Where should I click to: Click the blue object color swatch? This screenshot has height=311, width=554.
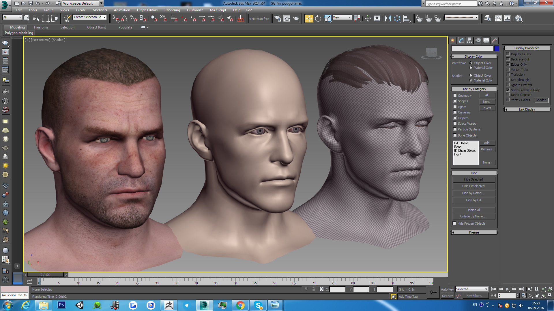(496, 48)
